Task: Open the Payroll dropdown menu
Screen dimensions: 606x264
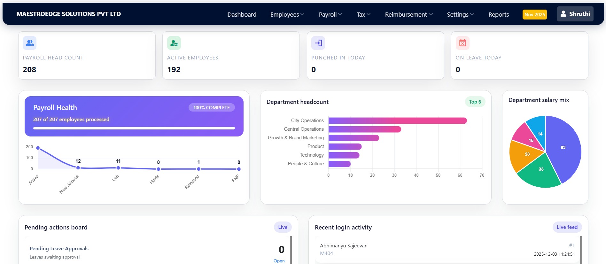Action: [x=330, y=15]
